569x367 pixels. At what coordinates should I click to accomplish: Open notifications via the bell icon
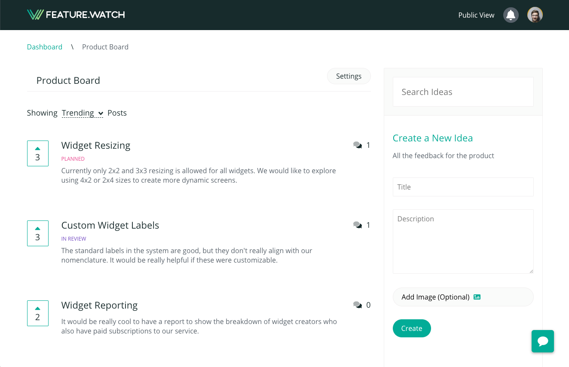(511, 15)
